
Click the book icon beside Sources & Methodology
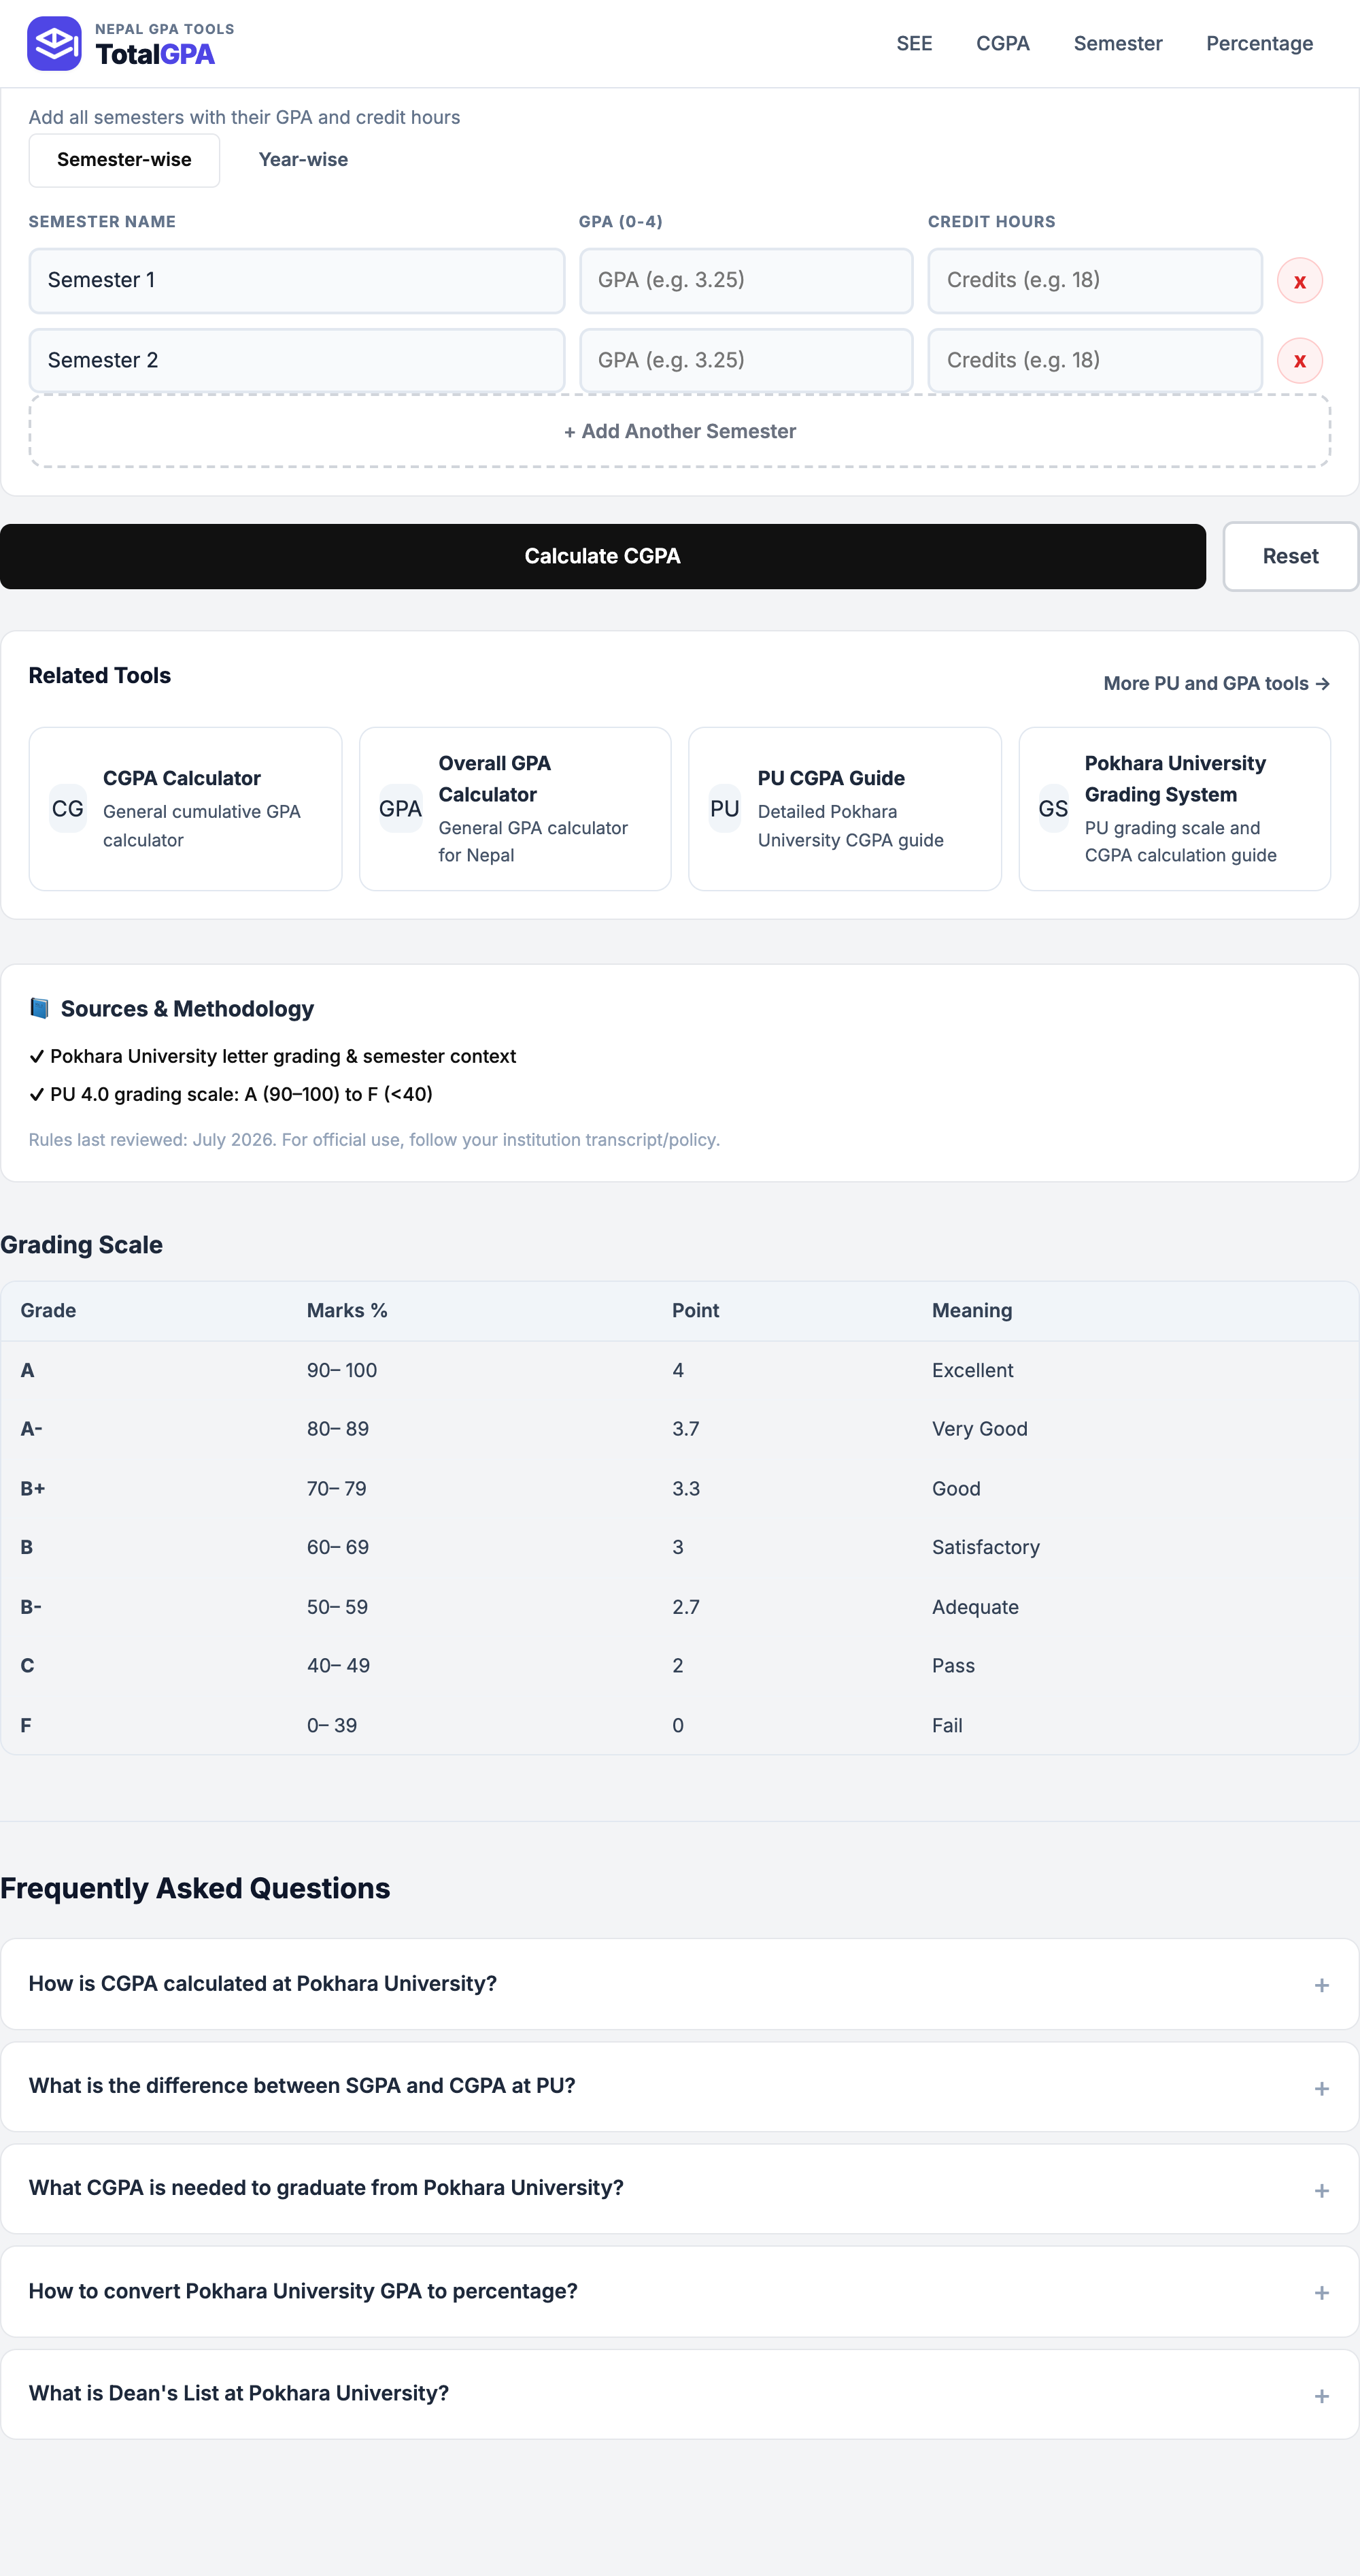pyautogui.click(x=40, y=1008)
